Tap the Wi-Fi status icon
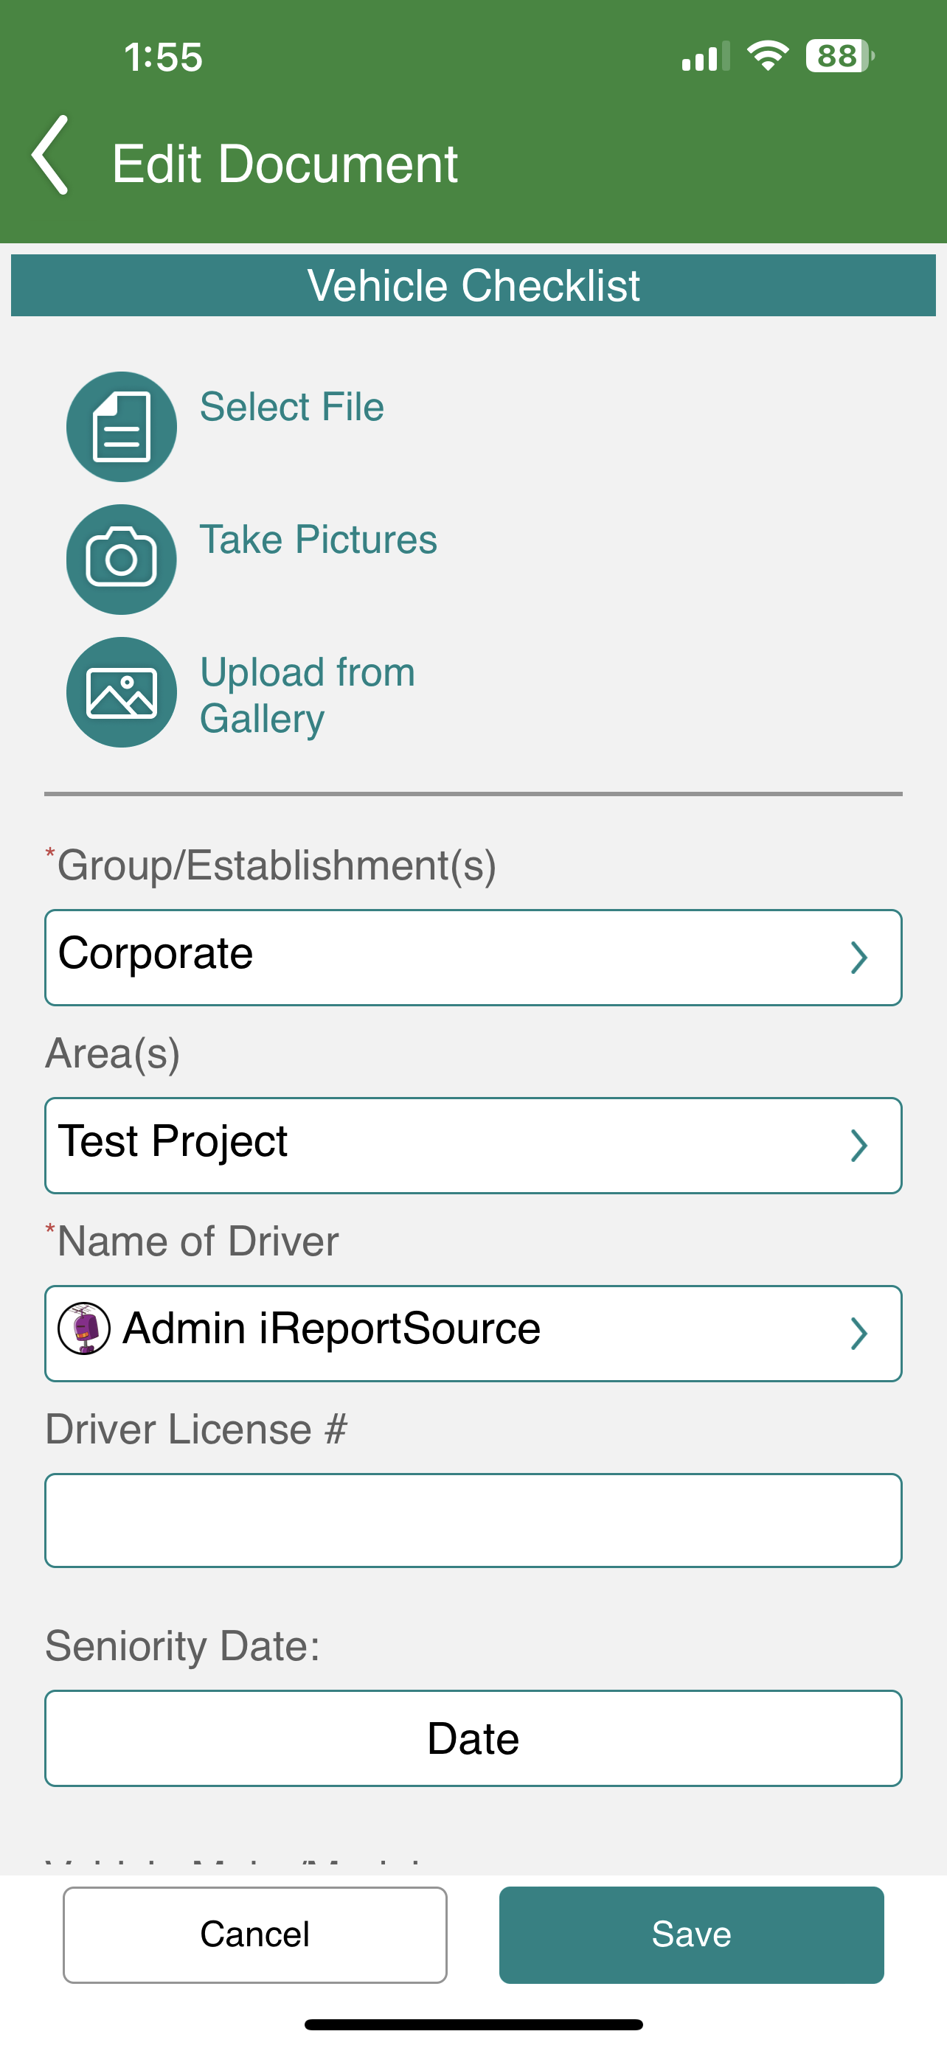 (x=767, y=55)
